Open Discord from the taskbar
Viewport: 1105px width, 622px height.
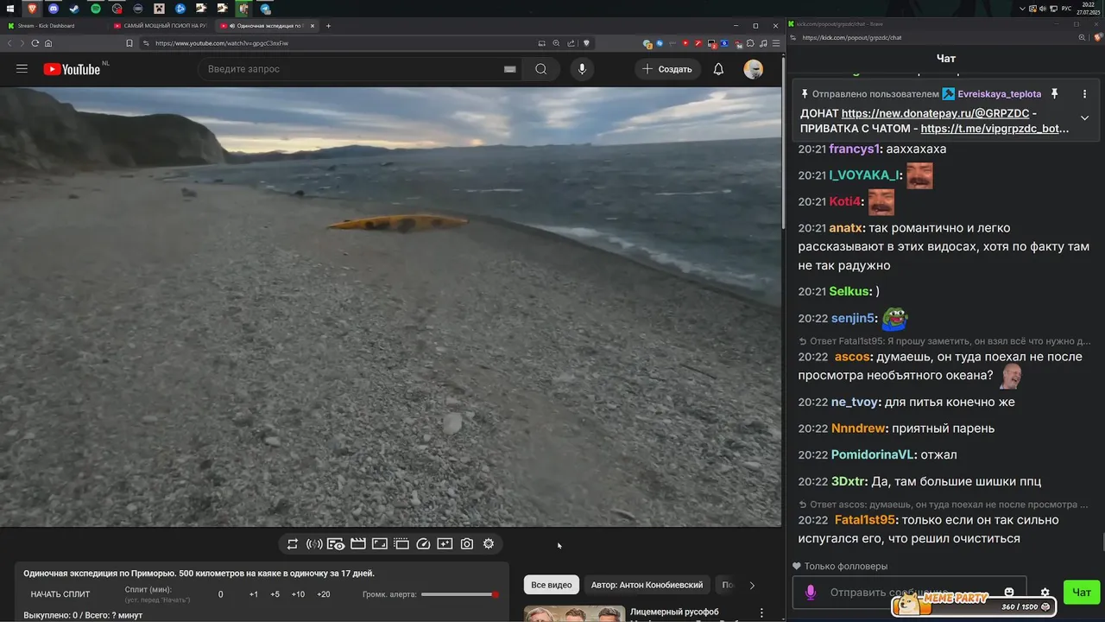tap(54, 9)
